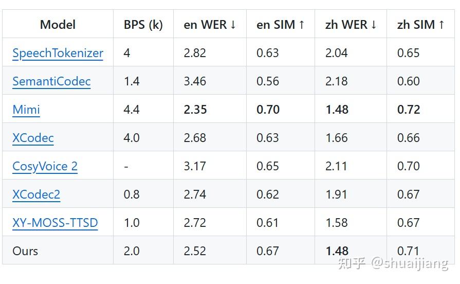Screen dimensions: 460x284
Task: Click SemantiCodec's 0.56 en SIM cell
Action: click(x=267, y=81)
